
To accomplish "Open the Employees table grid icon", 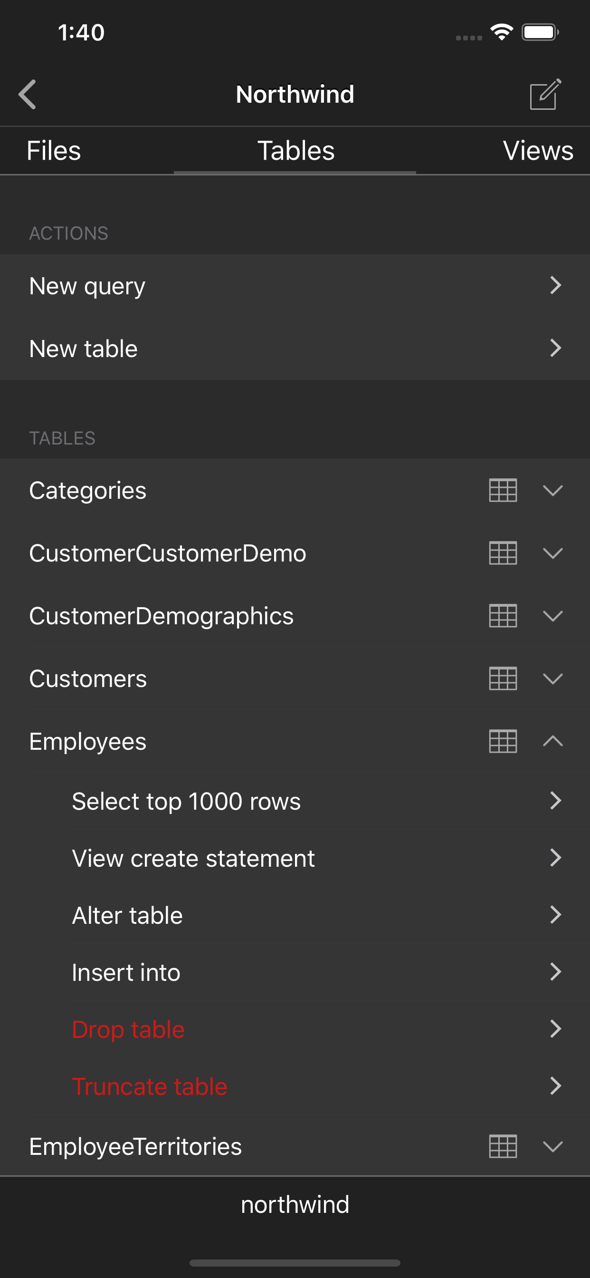I will pyautogui.click(x=503, y=741).
